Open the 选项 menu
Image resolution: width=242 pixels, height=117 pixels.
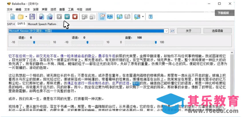(53, 9)
